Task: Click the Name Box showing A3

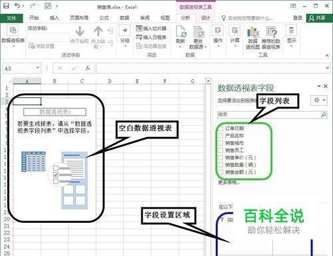Action: tap(19, 68)
